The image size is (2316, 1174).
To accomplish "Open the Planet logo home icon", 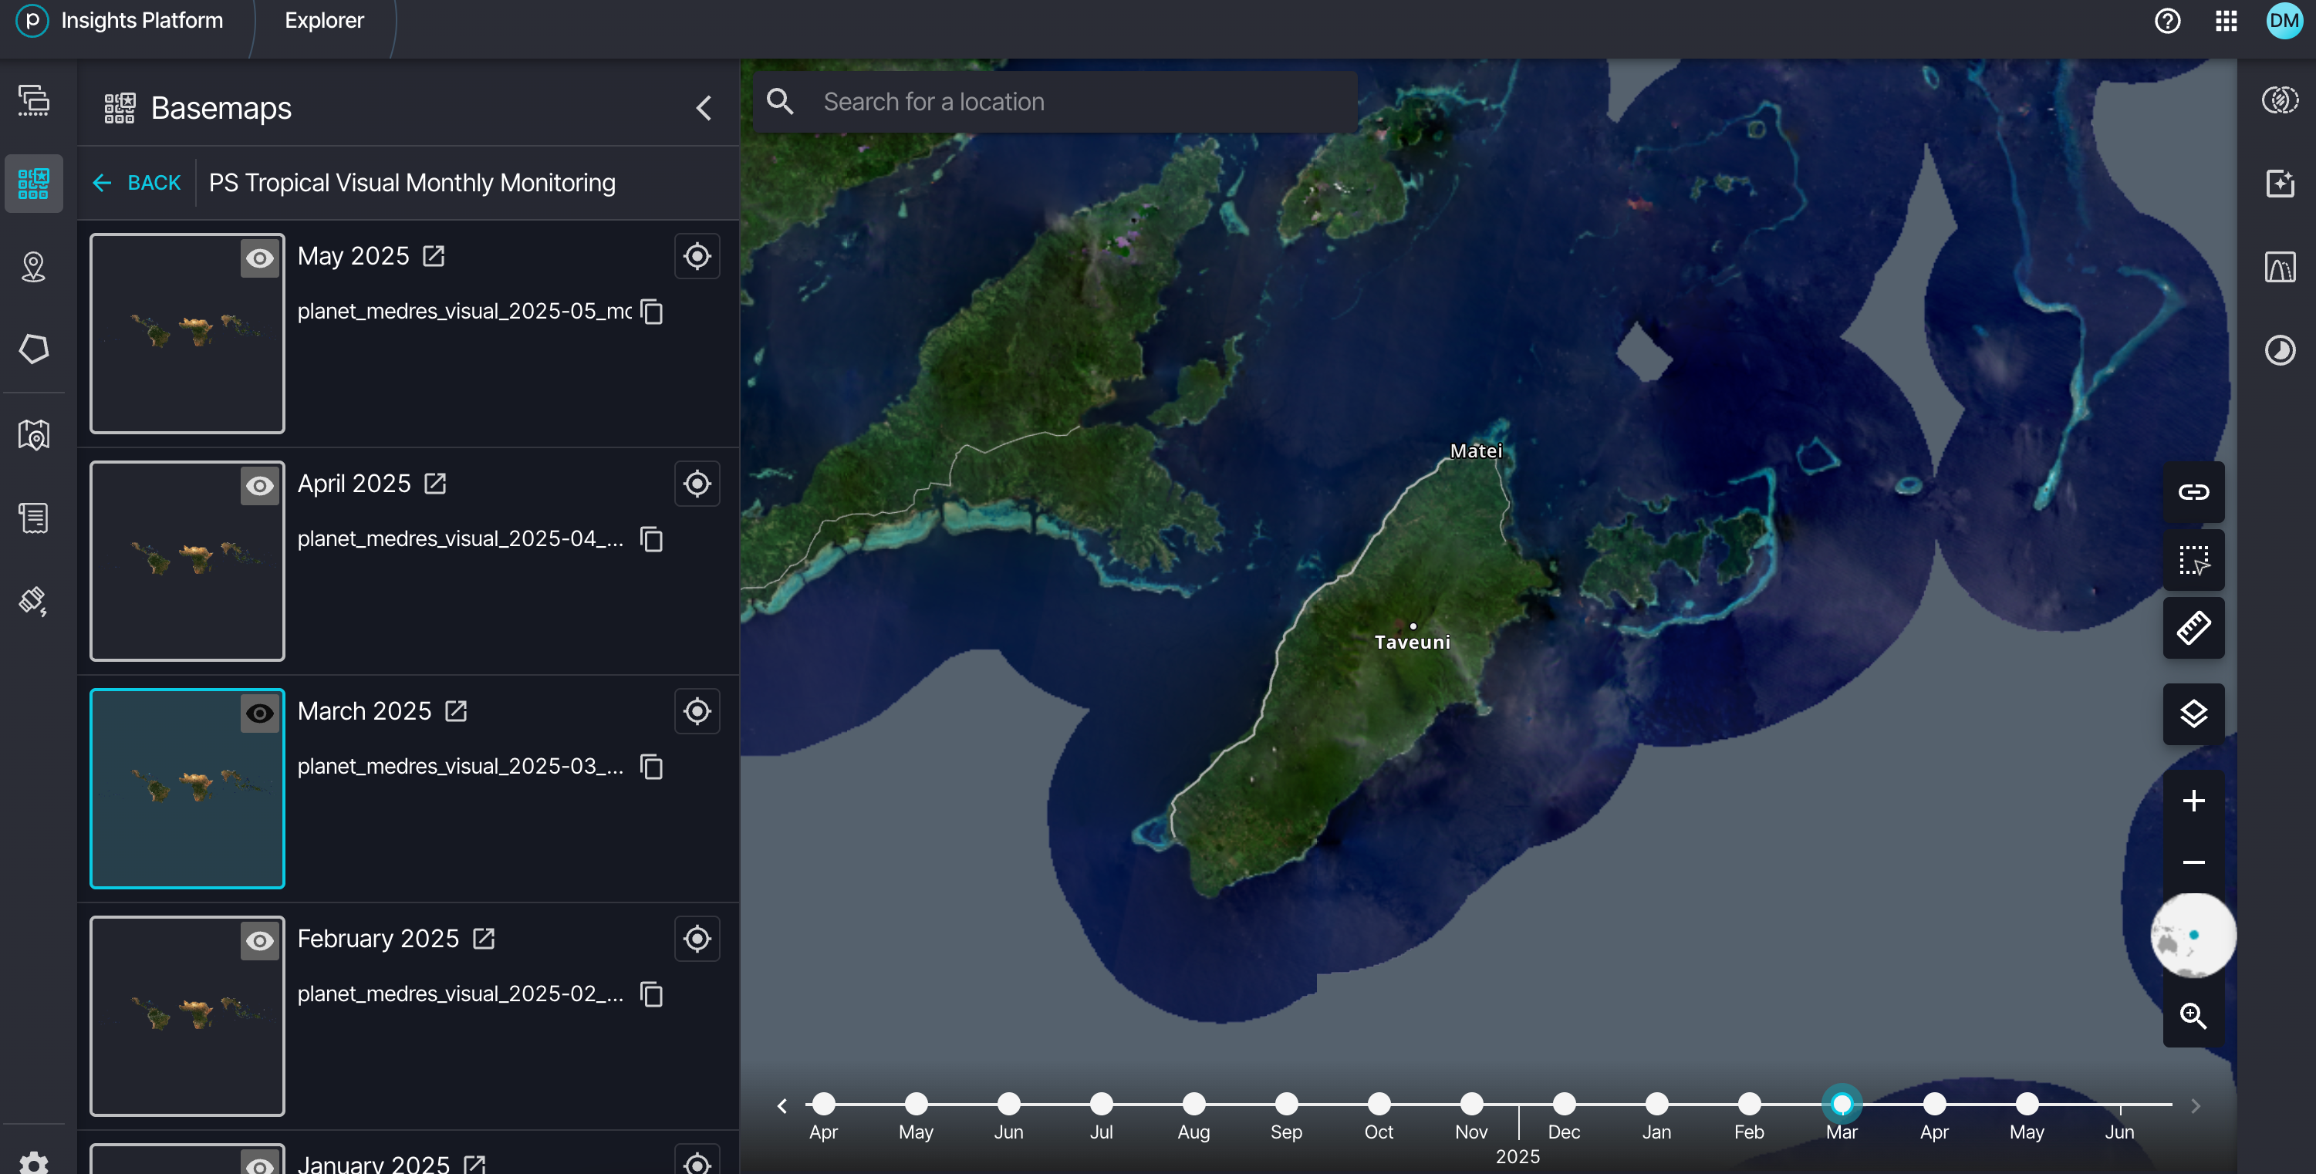I will click(32, 21).
